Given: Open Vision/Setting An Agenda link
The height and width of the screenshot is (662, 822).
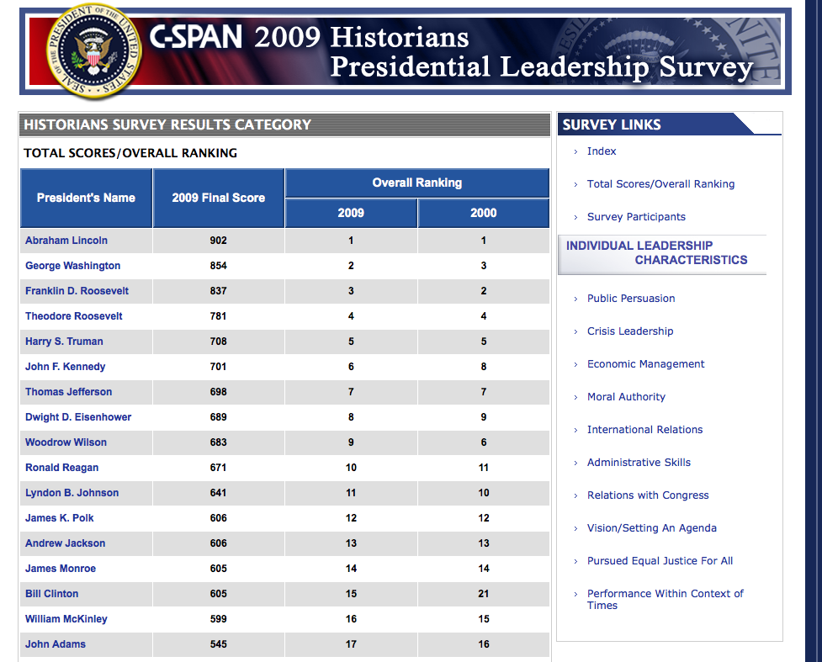Looking at the screenshot, I should (x=651, y=528).
